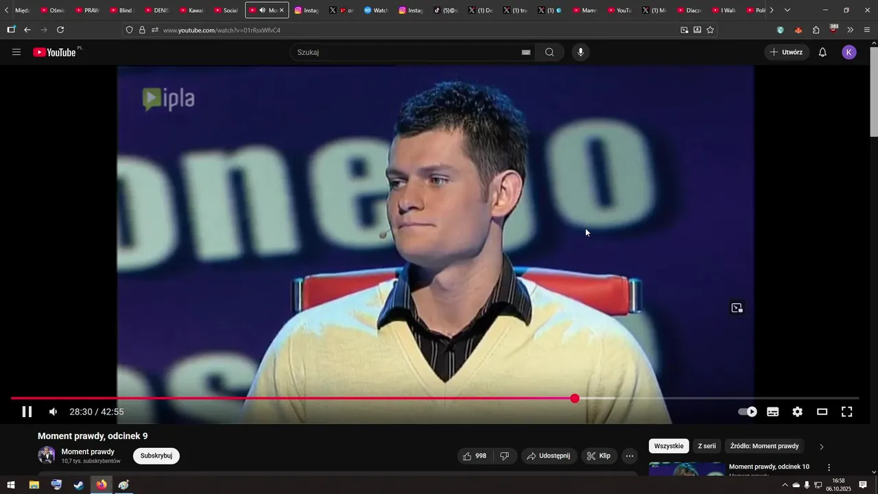The image size is (878, 494).
Task: Mute the video volume
Action: tap(53, 412)
